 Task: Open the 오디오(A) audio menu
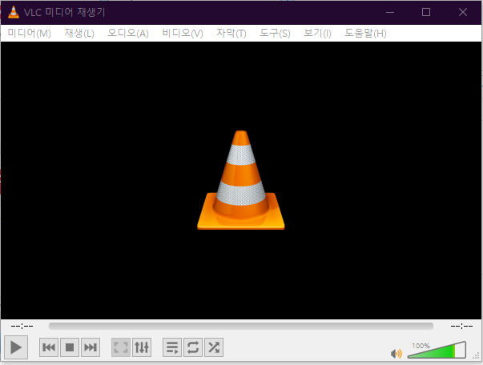[128, 33]
